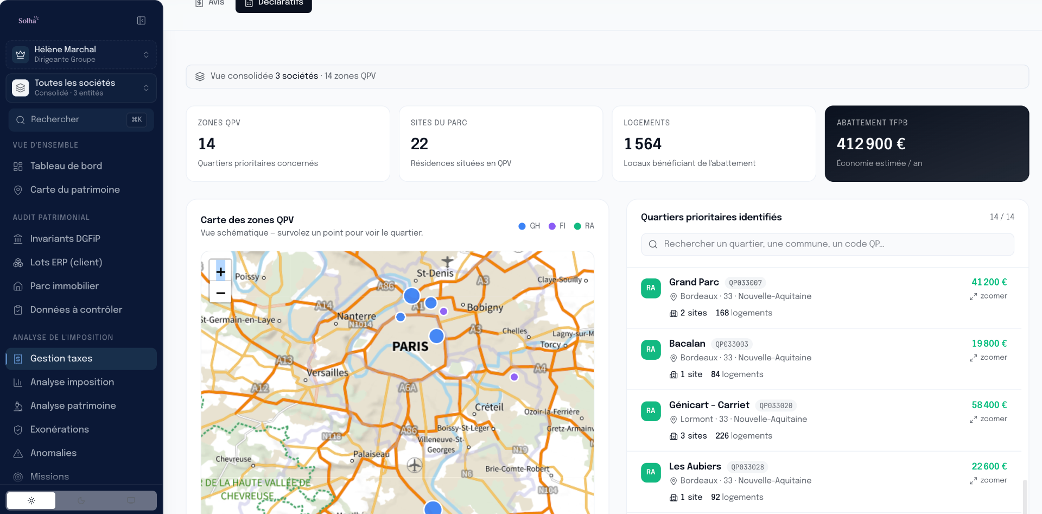This screenshot has height=514, width=1042.
Task: Select Gestion taxes menu item
Action: 81,359
